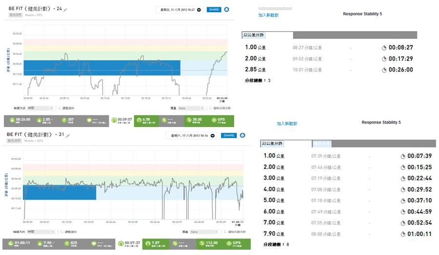Click the 38.00 elevation icon
Screen dimensions: 439x255
coord(189,120)
